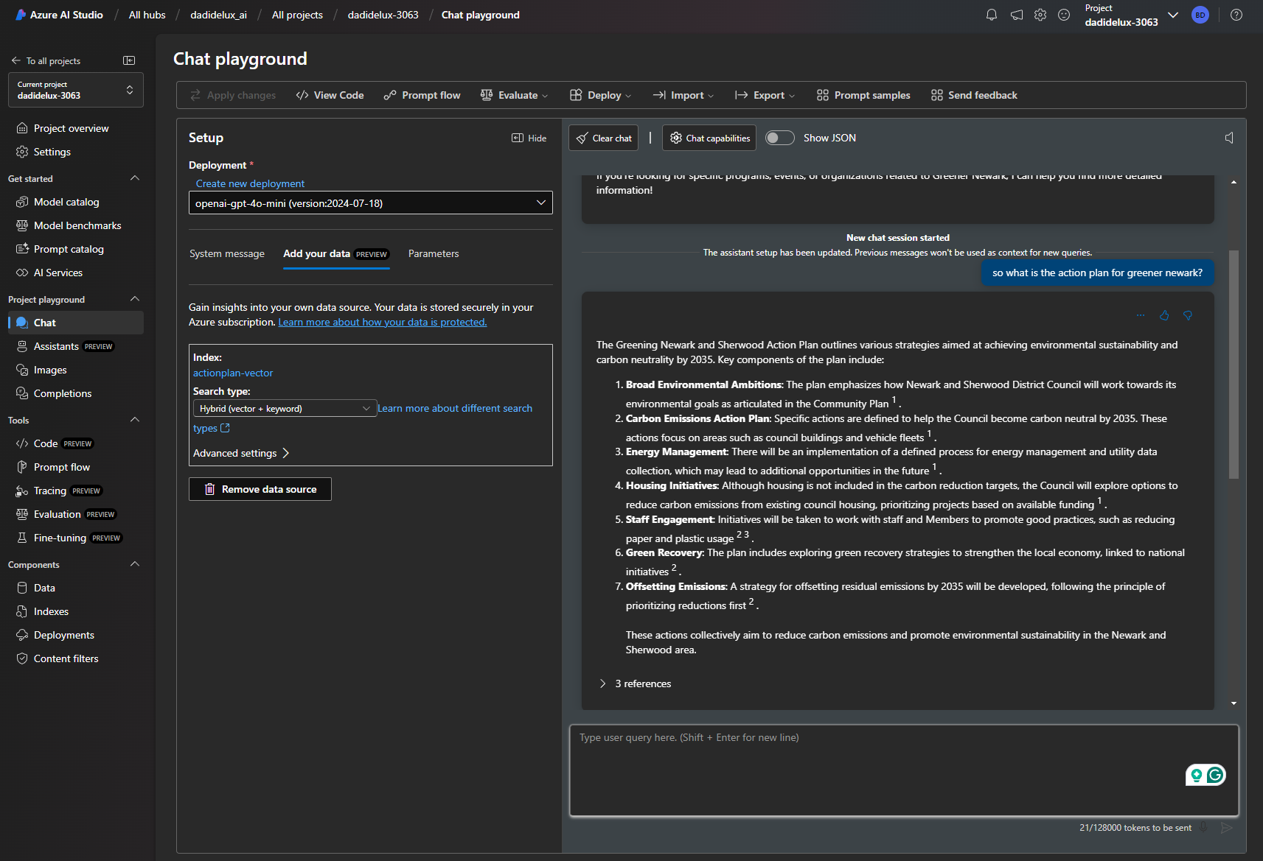Image resolution: width=1263 pixels, height=861 pixels.
Task: Click the Clear chat button
Action: click(603, 138)
